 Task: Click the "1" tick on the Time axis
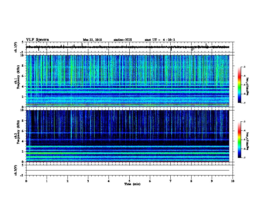click(x=47, y=181)
